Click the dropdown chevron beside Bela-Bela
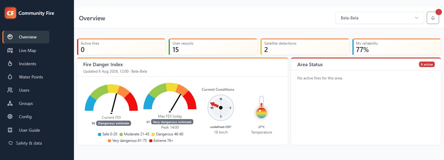Screen dimensions: 444x160 417,18
